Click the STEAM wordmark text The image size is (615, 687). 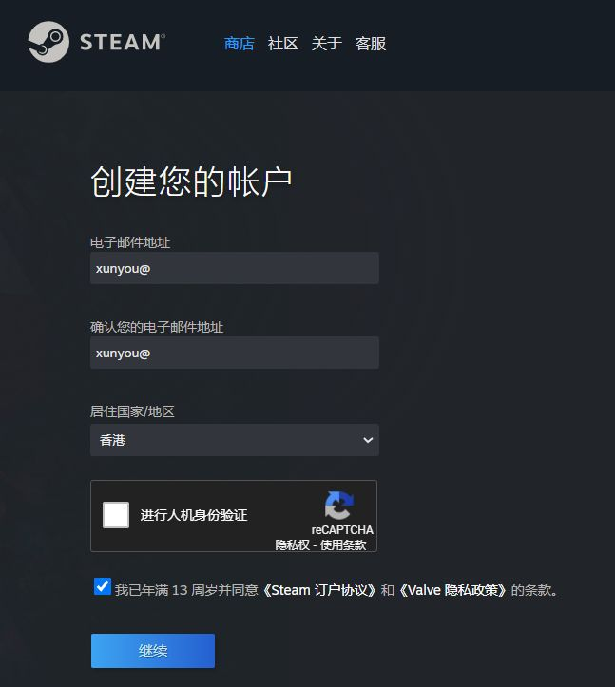pos(123,43)
